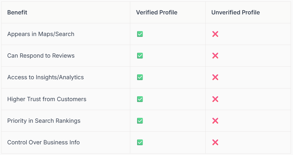
Task: Click the Control Over Business Info text
Action: click(x=43, y=142)
